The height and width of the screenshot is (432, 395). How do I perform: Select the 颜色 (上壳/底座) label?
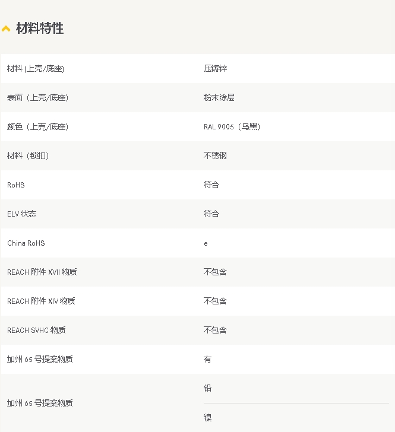pyautogui.click(x=37, y=127)
